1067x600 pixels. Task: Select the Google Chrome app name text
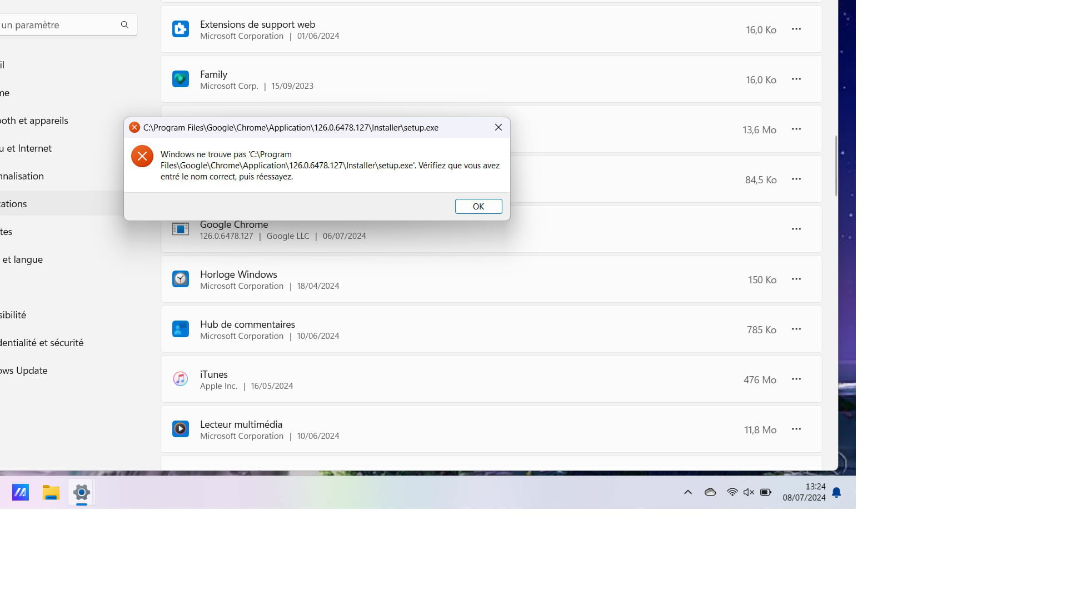[x=234, y=224]
